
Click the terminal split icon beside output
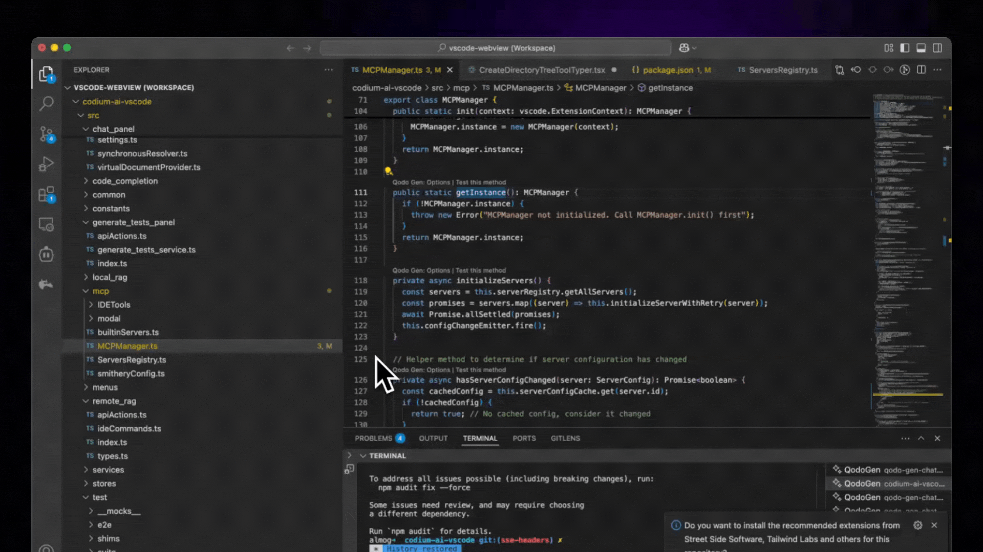[x=349, y=469]
